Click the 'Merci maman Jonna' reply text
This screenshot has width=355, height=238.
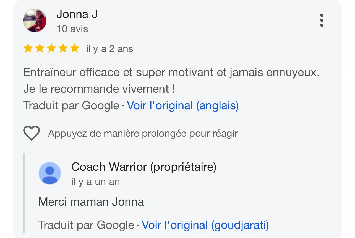tap(91, 202)
